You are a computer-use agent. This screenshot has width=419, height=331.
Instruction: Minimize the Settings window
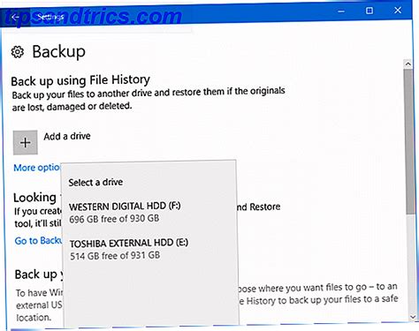point(341,11)
